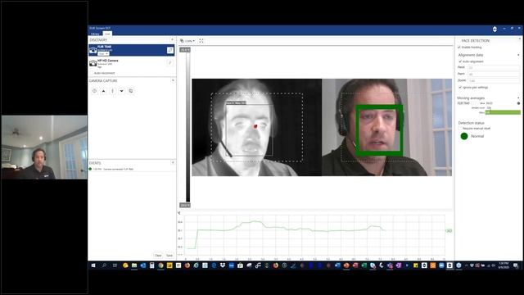Toggle the Enable tracking checkbox
This screenshot has height=295, width=524.
pos(459,48)
